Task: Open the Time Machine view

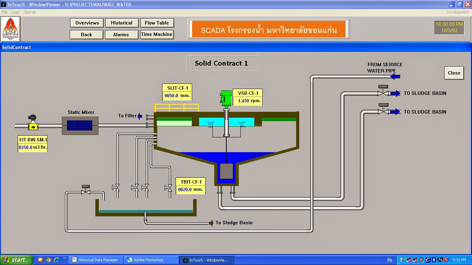Action: click(157, 35)
